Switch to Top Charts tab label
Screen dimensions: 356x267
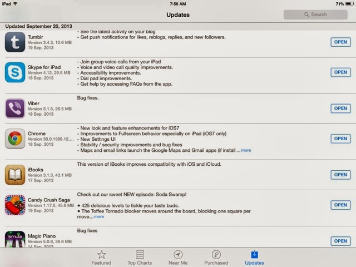click(140, 263)
